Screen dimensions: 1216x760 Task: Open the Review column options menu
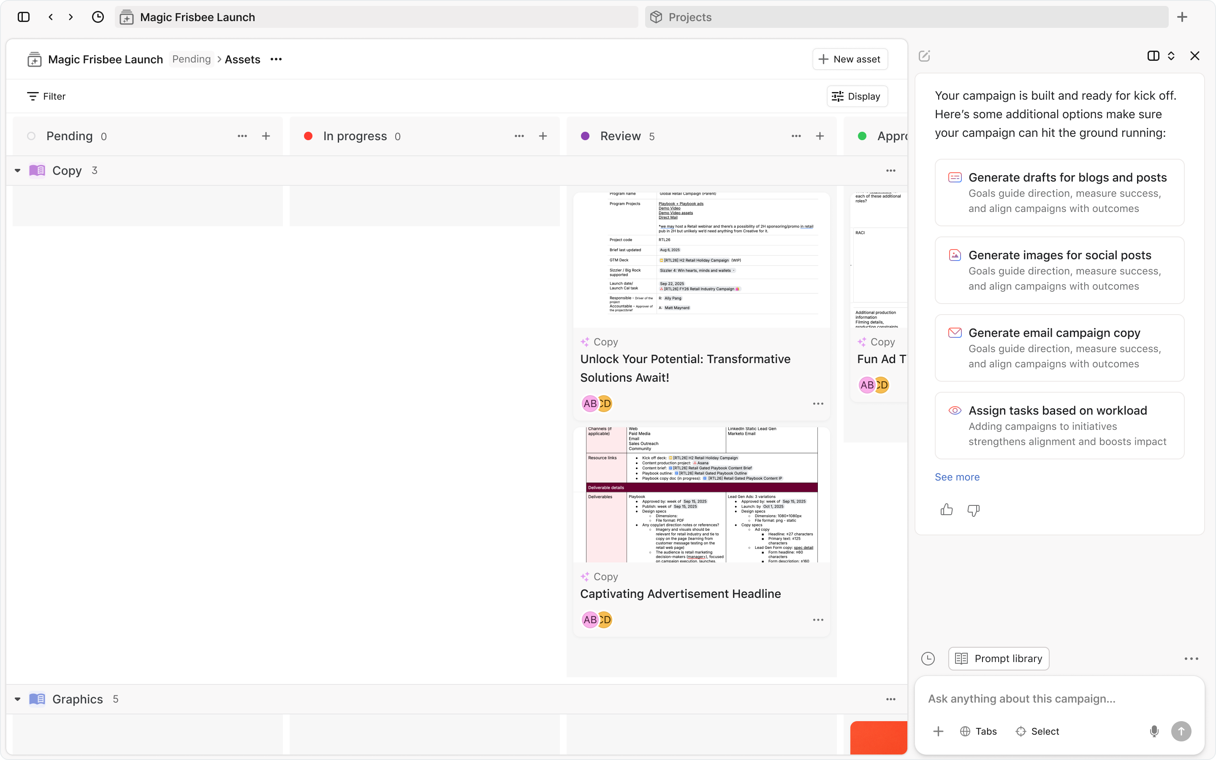tap(796, 136)
